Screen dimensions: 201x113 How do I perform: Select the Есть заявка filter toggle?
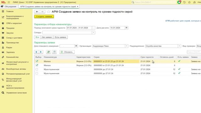coord(60,37)
